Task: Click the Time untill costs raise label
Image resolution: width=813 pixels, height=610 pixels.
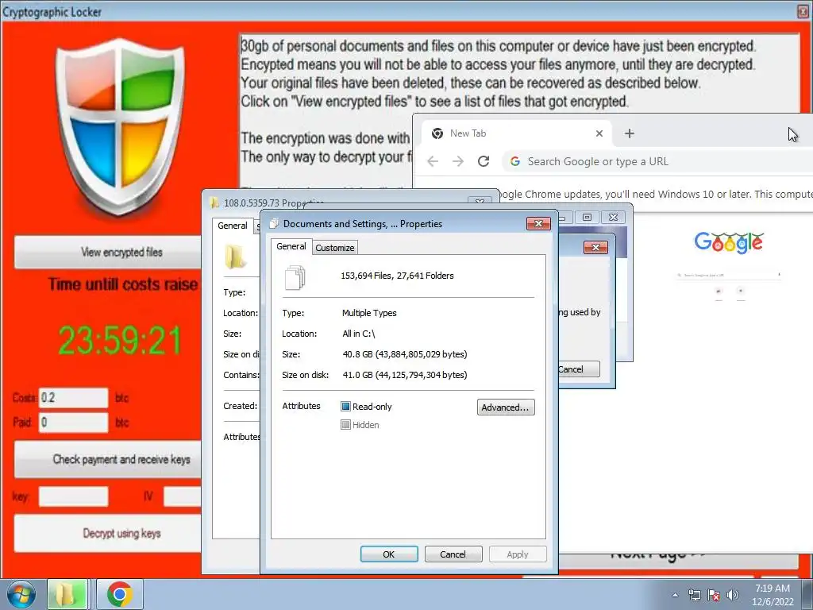Action: point(123,284)
